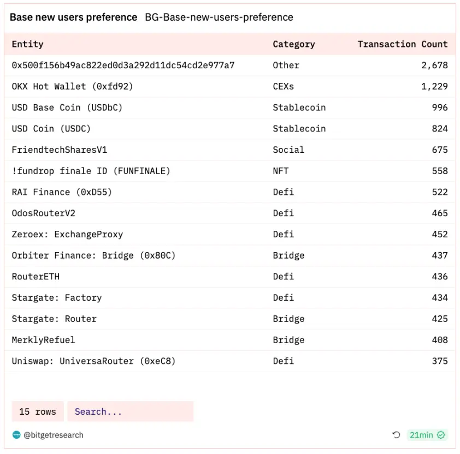This screenshot has width=460, height=454.
Task: Click the USD Base Coin (USDbC) cell
Action: tap(67, 107)
